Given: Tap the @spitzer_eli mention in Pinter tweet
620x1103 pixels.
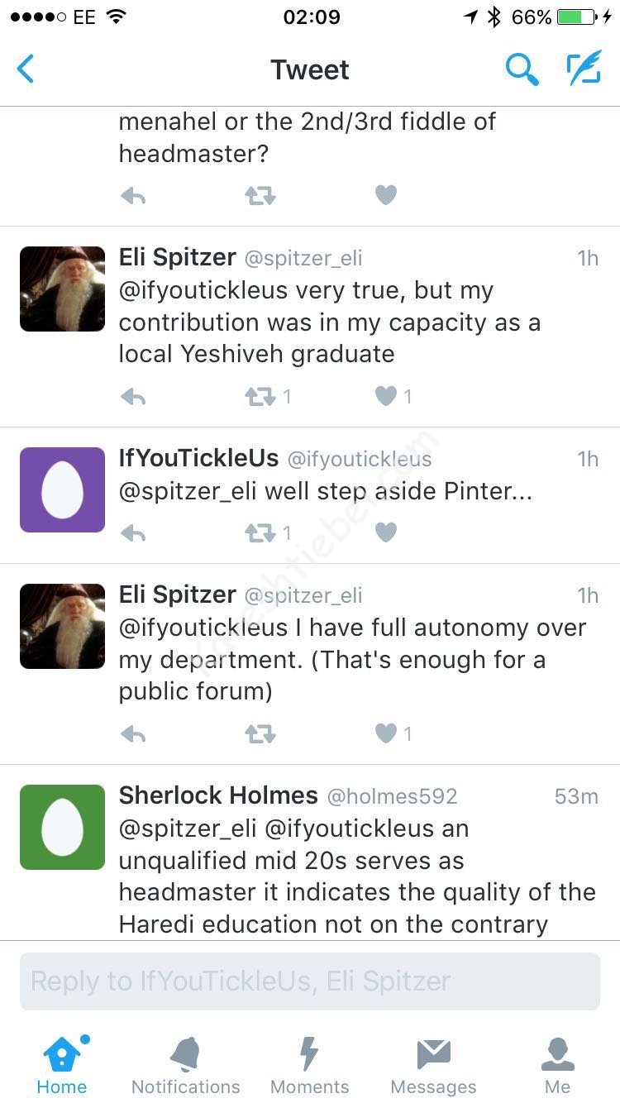Looking at the screenshot, I should coord(188,491).
